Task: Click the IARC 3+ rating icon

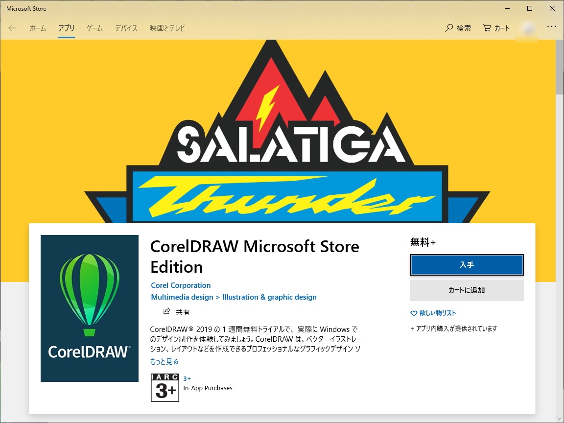Action: (x=165, y=387)
